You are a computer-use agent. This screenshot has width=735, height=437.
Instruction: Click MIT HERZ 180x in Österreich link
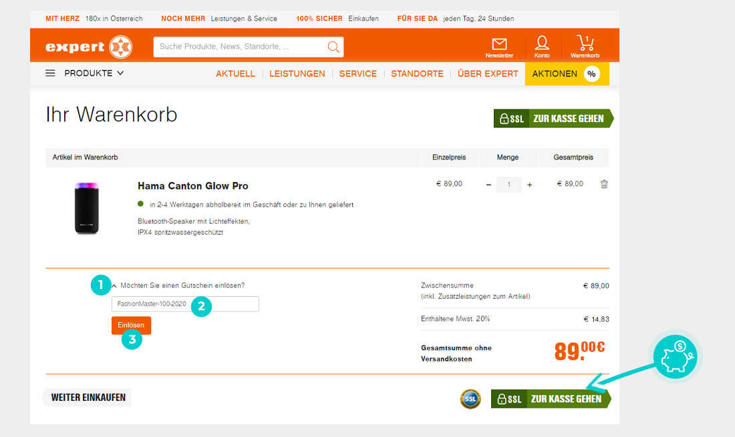click(94, 19)
